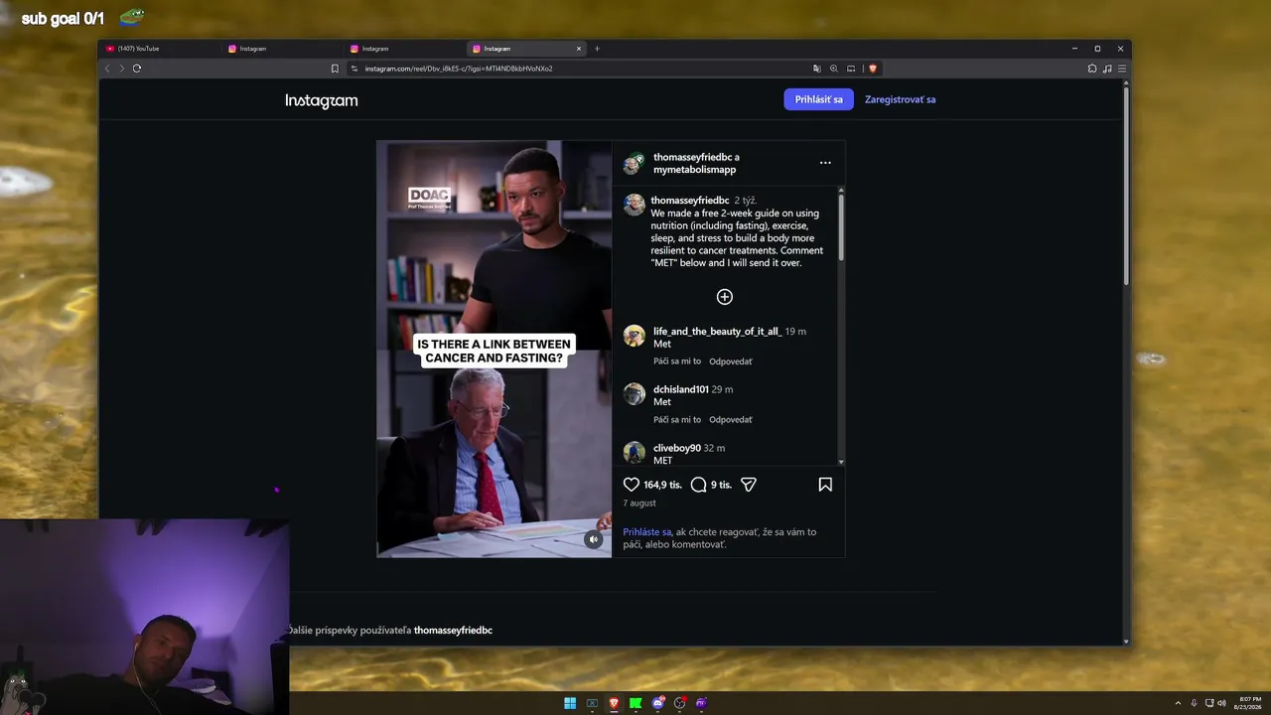Open the taskbar clock and date
Viewport: 1271px width, 715px height.
(1250, 703)
